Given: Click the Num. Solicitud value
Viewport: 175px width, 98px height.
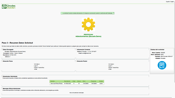Looking at the screenshot, I should [162, 54].
